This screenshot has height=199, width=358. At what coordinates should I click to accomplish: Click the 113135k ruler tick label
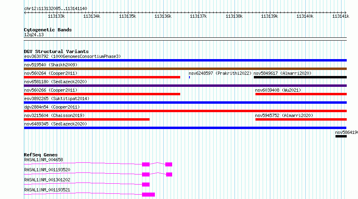(128, 16)
